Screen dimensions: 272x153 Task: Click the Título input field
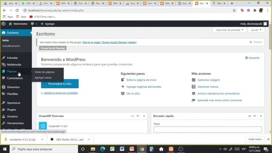[208, 129]
